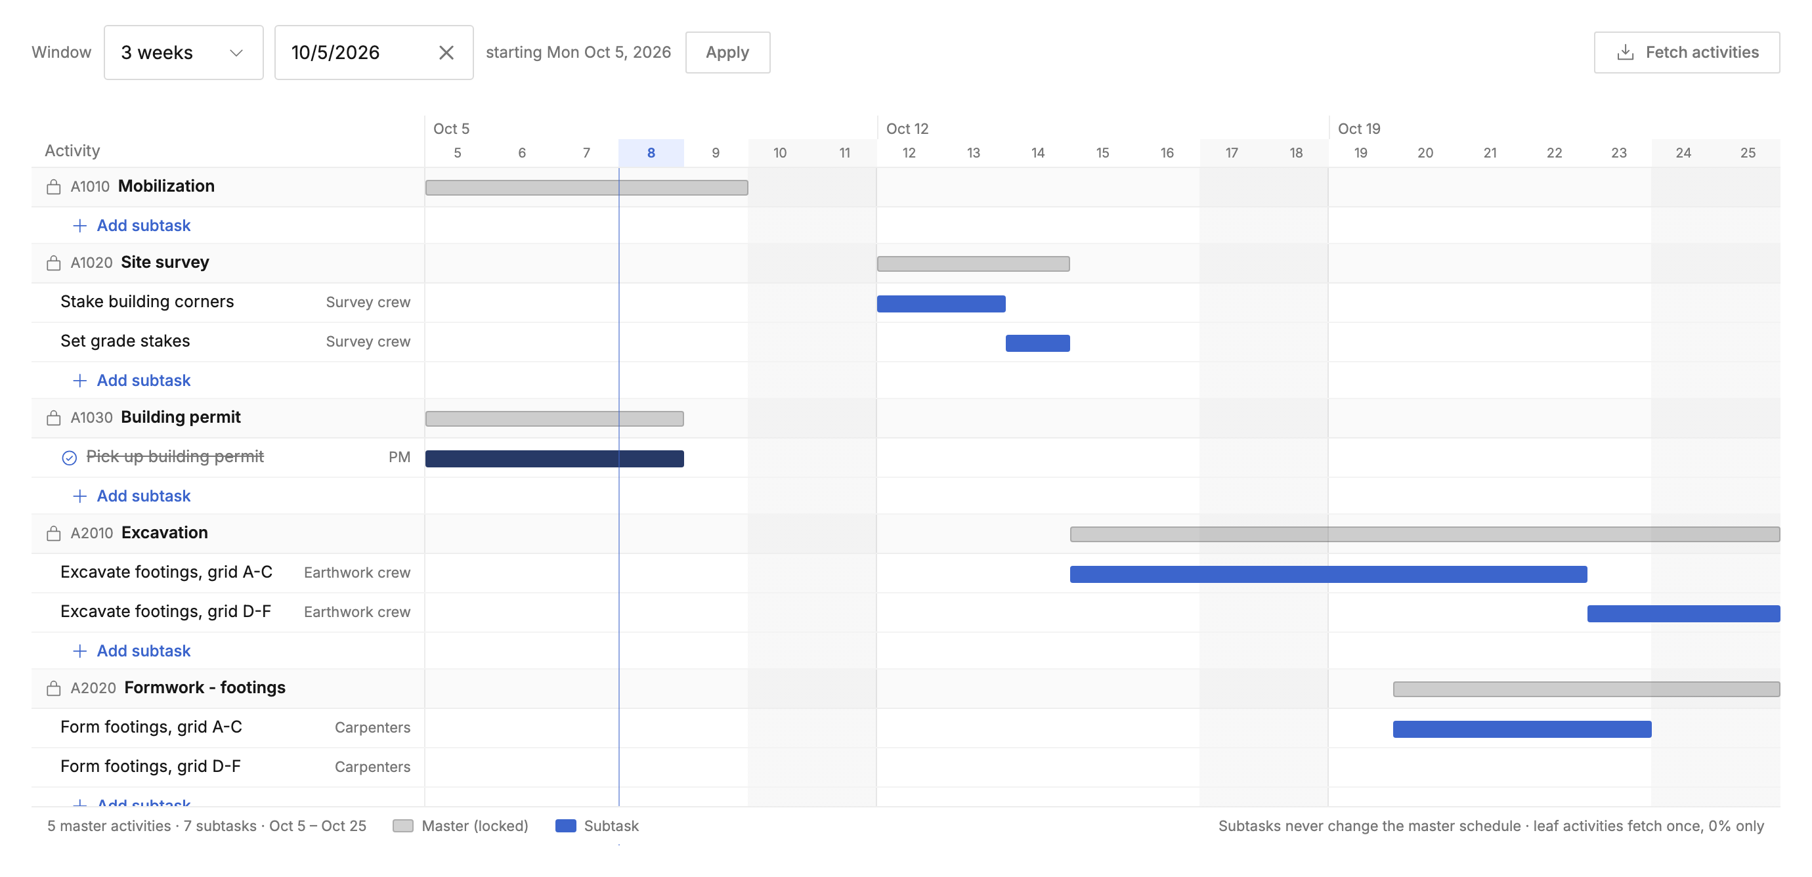The height and width of the screenshot is (877, 1812).
Task: Click the highlighted day 8 column header
Action: tap(651, 152)
